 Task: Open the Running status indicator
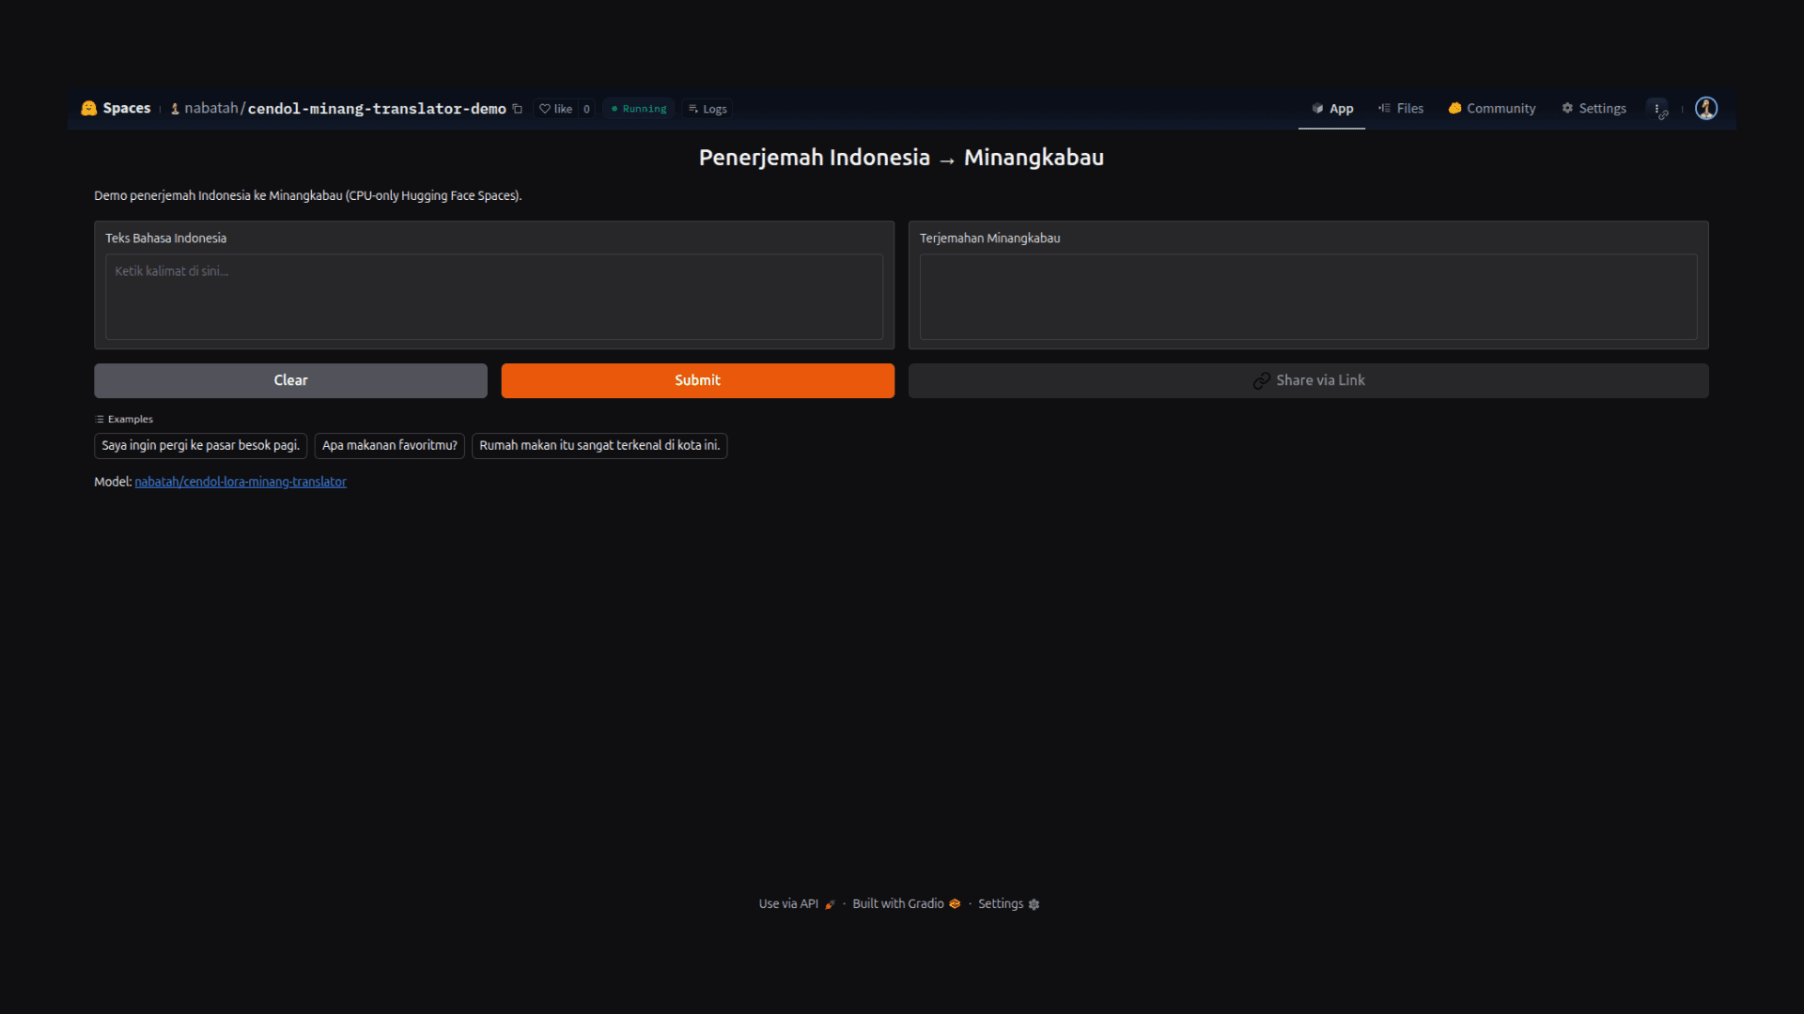click(x=639, y=109)
